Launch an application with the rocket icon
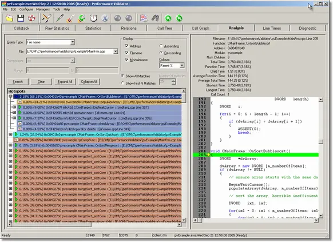The image size is (333, 242). click(71, 18)
